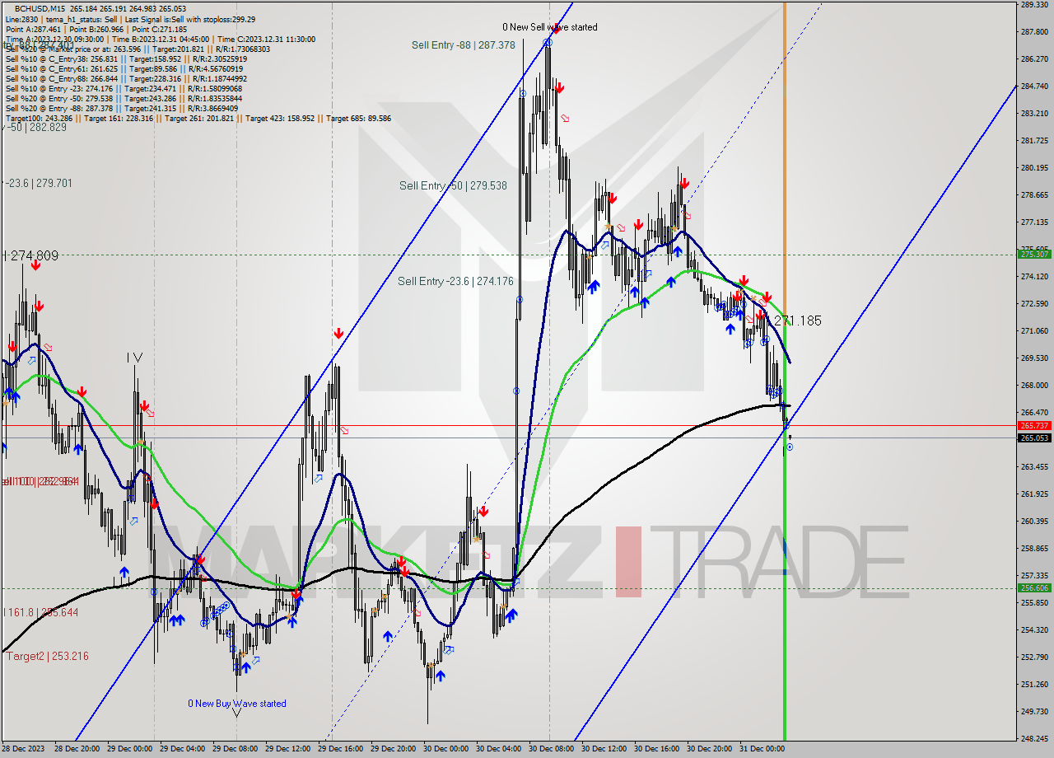The height and width of the screenshot is (758, 1054).
Task: Click the '-50 | 282.829' level label
Action: pyautogui.click(x=35, y=127)
